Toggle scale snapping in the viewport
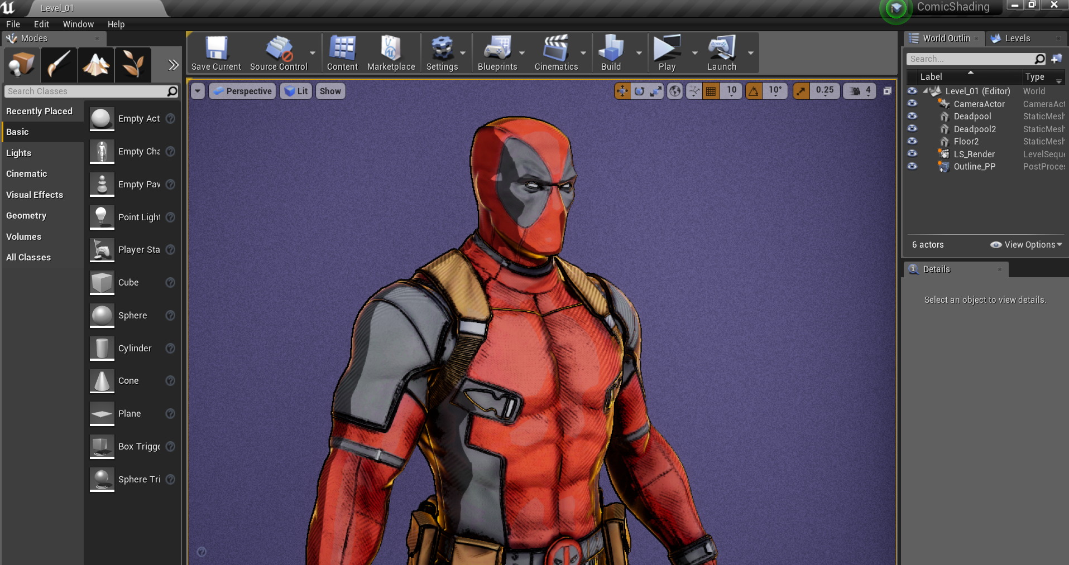Image resolution: width=1069 pixels, height=565 pixels. point(801,91)
